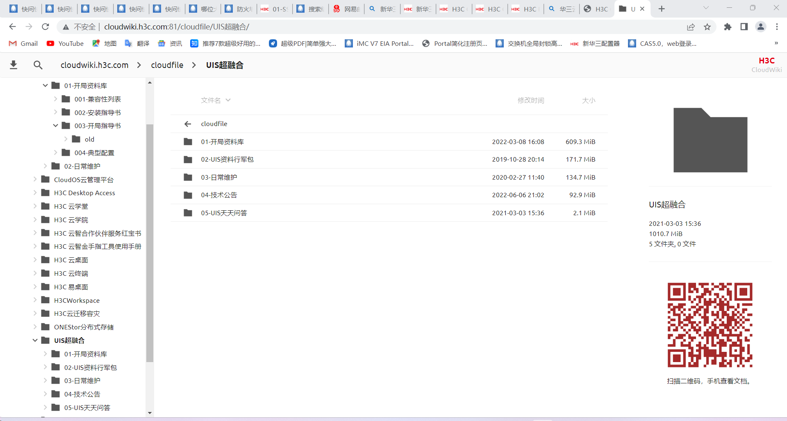
Task: Open the search icon in the wiki toolbar
Action: (x=38, y=65)
